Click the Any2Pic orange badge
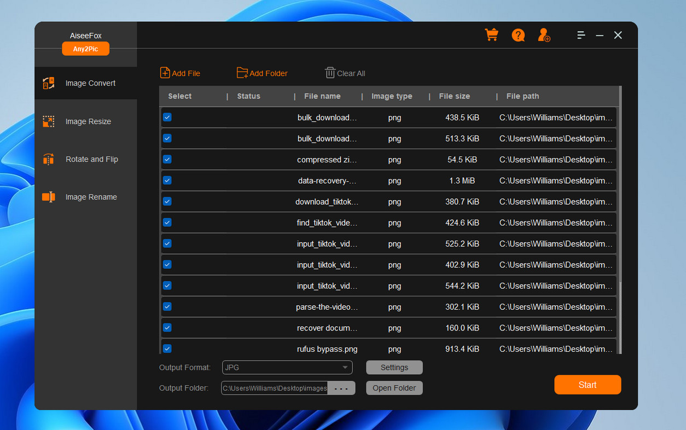 point(85,49)
